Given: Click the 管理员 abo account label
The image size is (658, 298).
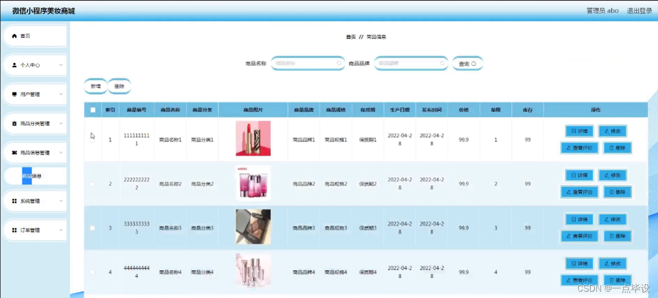Looking at the screenshot, I should (x=602, y=11).
